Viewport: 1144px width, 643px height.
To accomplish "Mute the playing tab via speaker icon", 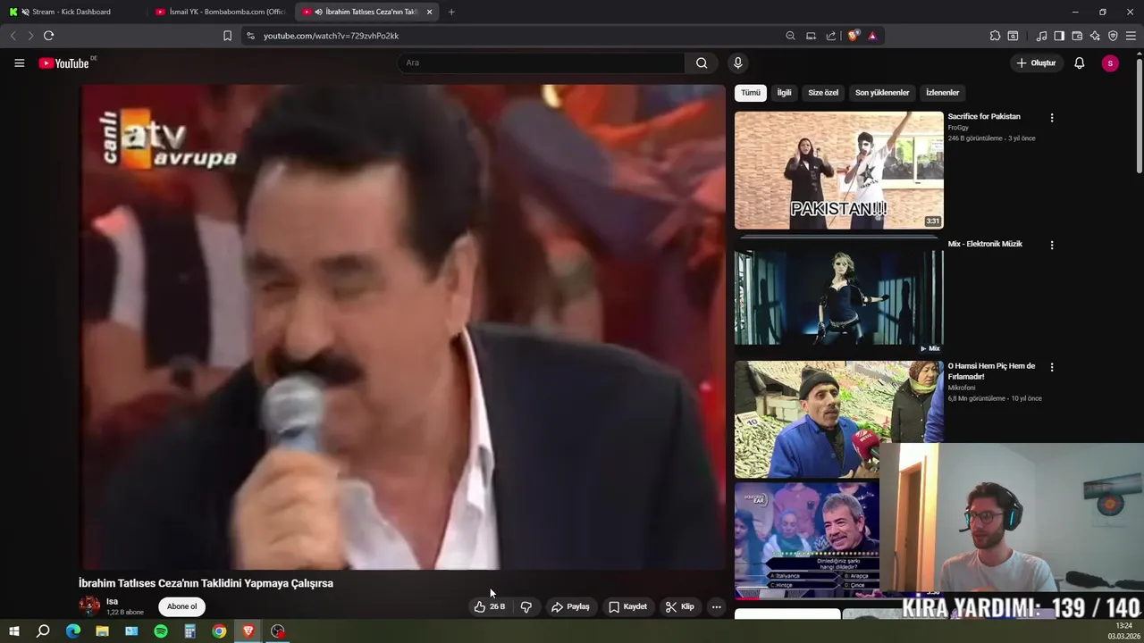I will 319,12.
